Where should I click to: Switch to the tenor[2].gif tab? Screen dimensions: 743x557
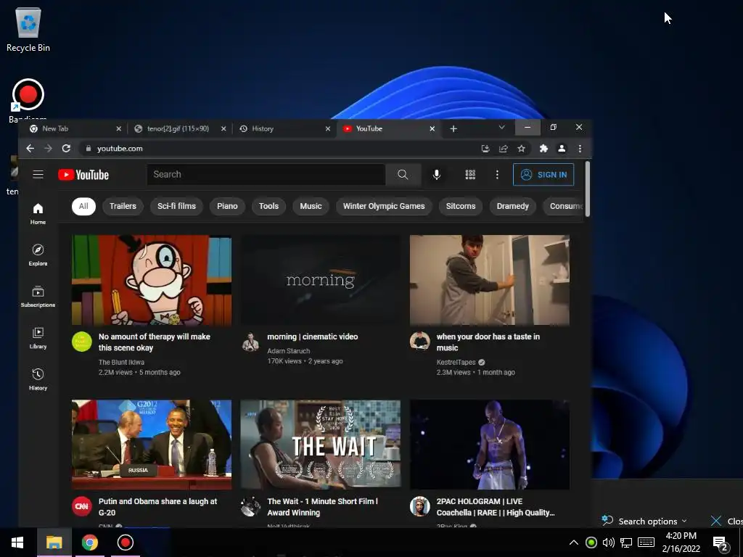click(178, 128)
